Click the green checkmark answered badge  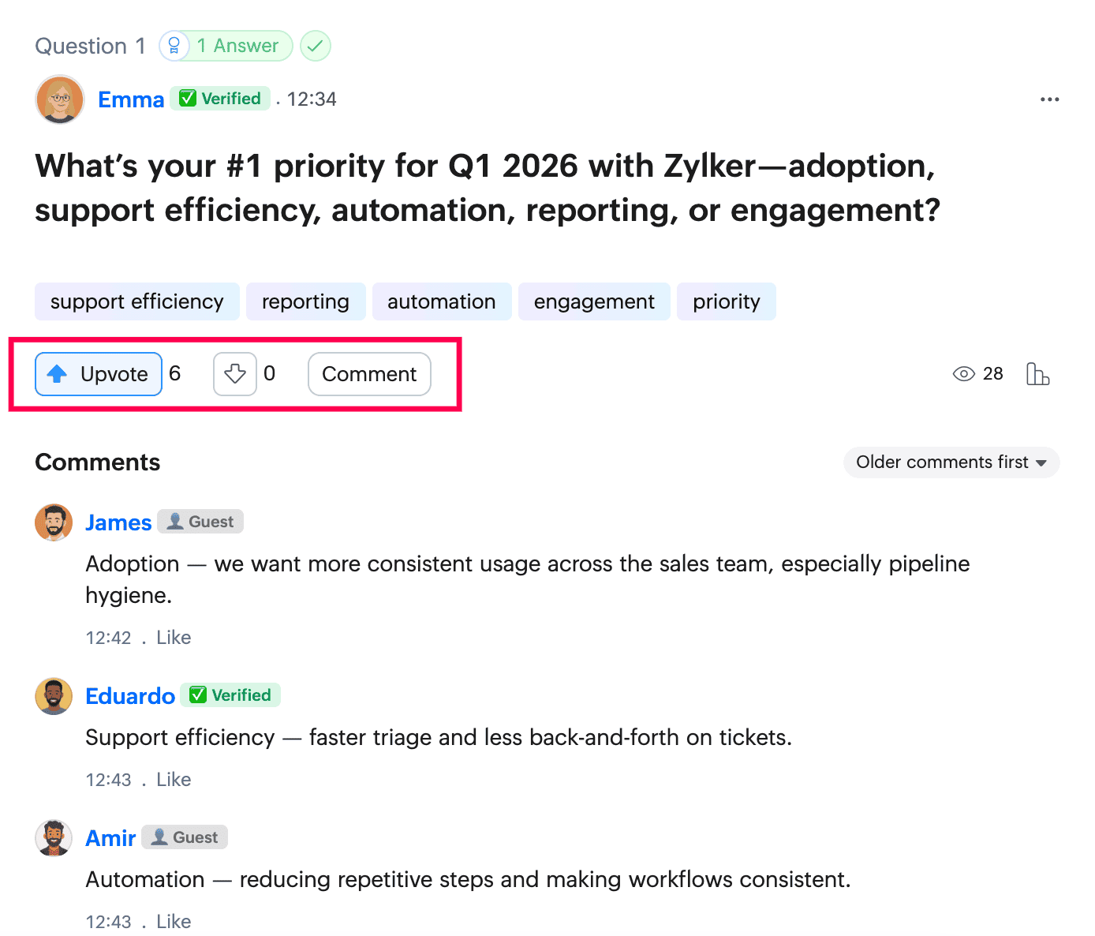316,46
